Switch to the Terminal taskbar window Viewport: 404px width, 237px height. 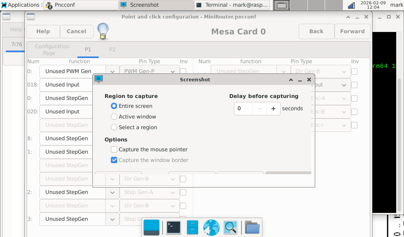232,5
